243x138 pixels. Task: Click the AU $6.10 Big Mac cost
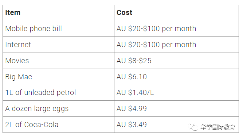[x=132, y=77]
